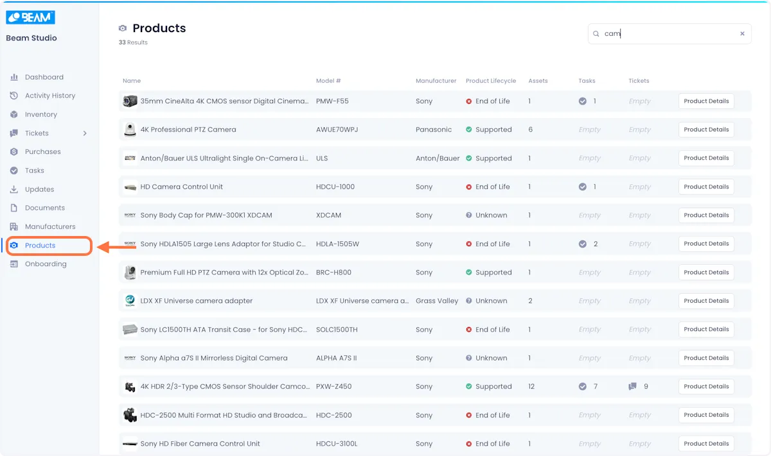Open Product Details for HDCU-3100L
The image size is (771, 456).
pos(706,444)
